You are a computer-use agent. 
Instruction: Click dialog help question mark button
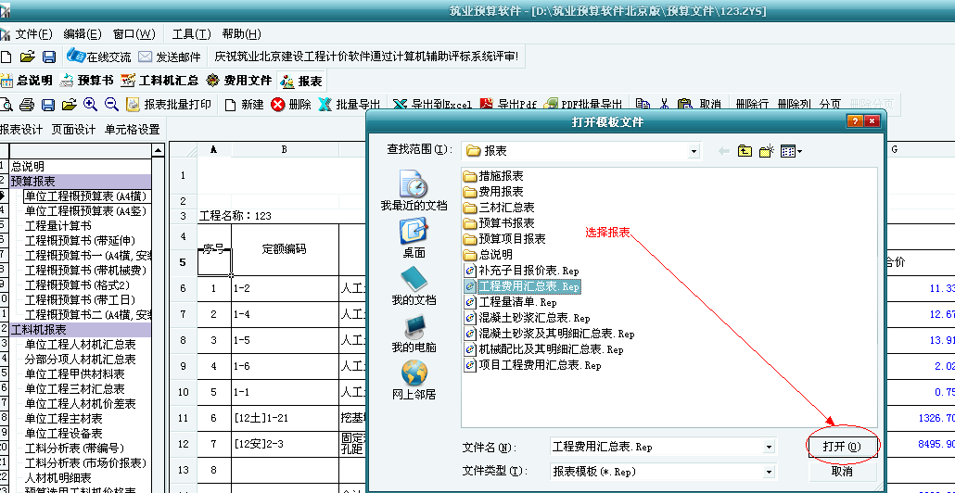(x=854, y=122)
